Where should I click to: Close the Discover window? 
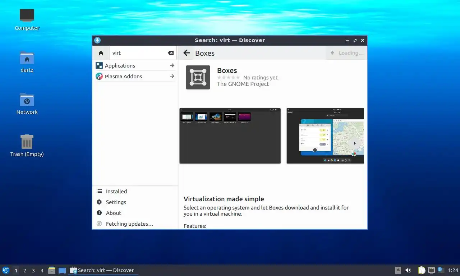pyautogui.click(x=363, y=40)
